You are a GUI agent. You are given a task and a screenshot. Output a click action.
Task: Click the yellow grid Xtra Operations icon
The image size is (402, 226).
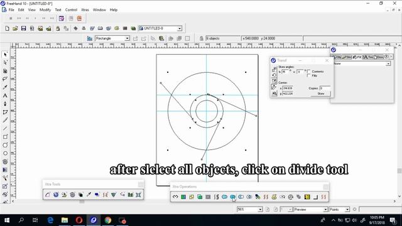[x=307, y=196]
